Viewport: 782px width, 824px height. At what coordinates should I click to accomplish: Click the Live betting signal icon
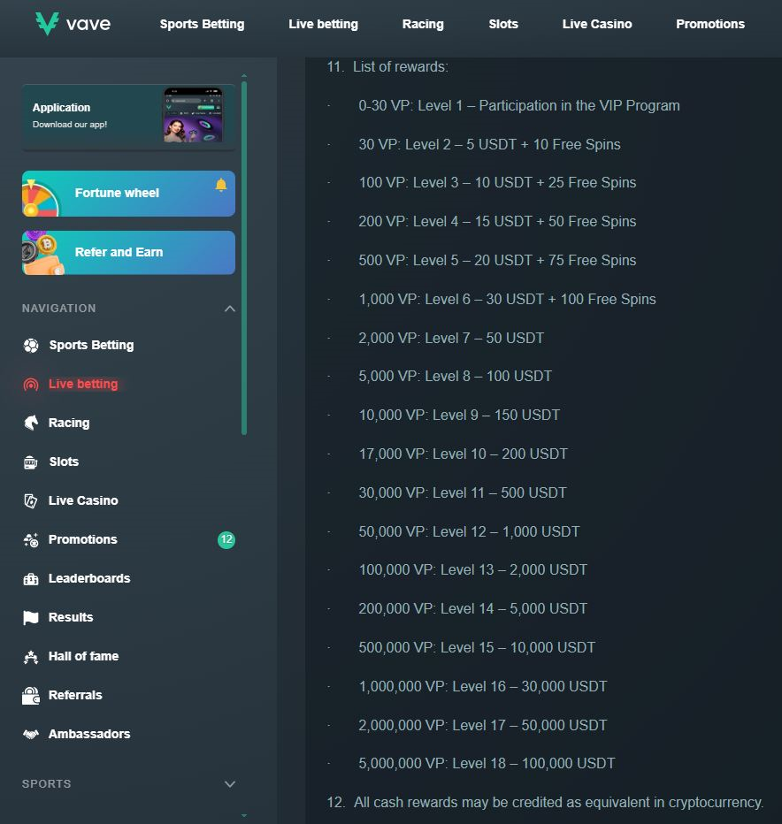[31, 385]
